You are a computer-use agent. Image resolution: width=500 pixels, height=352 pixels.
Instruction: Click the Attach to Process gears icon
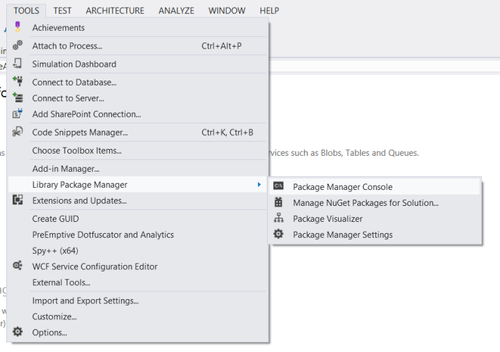tap(18, 46)
